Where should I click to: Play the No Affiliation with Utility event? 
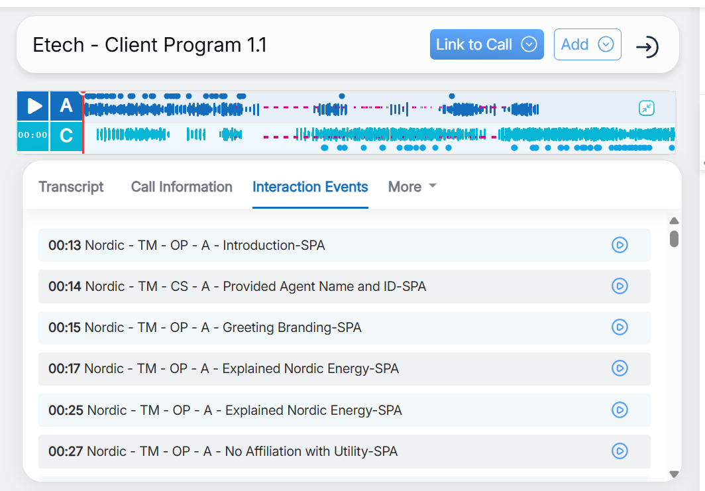619,451
